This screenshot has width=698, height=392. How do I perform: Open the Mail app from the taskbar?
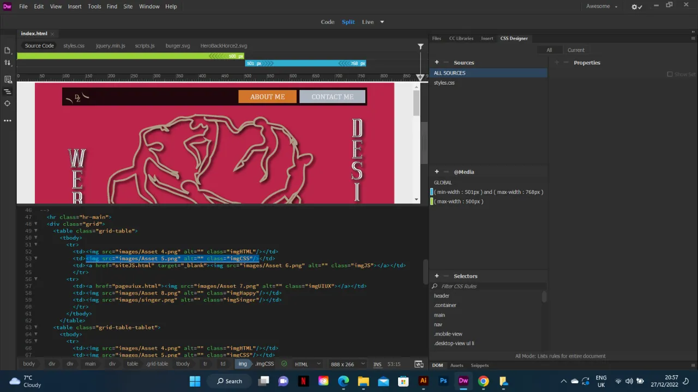(x=383, y=381)
